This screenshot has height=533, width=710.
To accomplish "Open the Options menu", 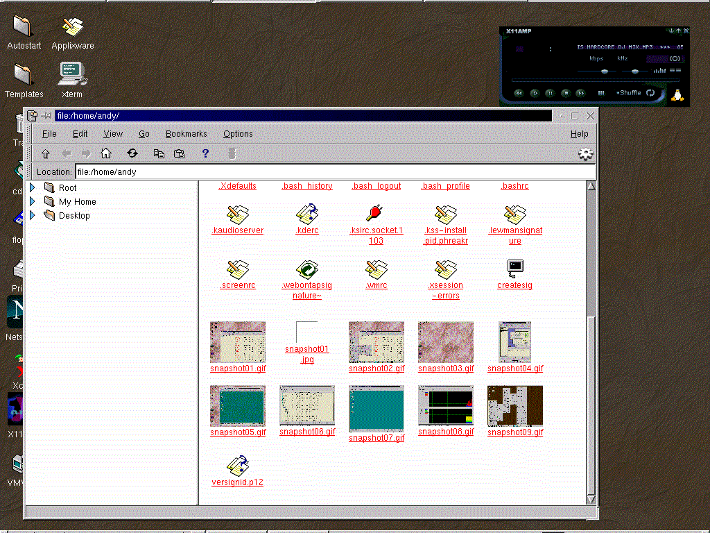I will pyautogui.click(x=238, y=134).
